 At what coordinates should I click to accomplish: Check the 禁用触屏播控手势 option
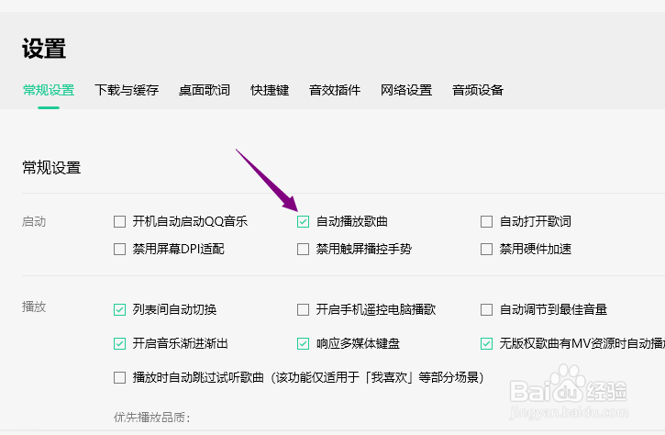pos(303,249)
